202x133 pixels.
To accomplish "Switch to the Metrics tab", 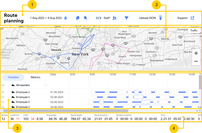I will [x=35, y=77].
